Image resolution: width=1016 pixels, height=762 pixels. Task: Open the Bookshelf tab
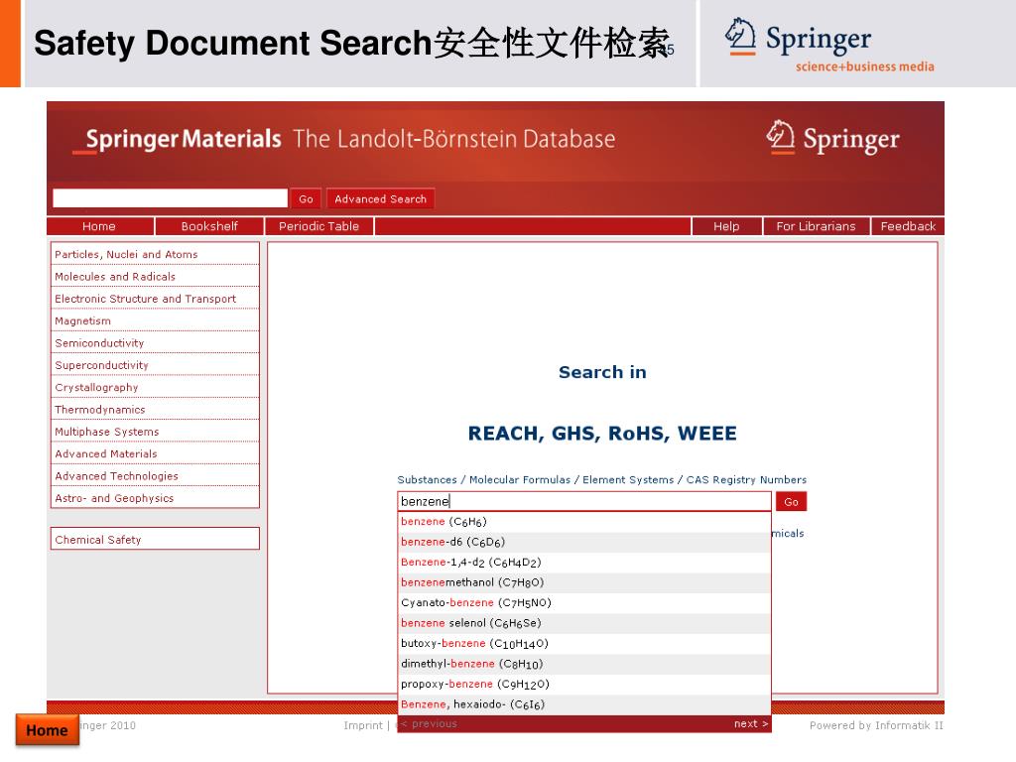tap(209, 226)
